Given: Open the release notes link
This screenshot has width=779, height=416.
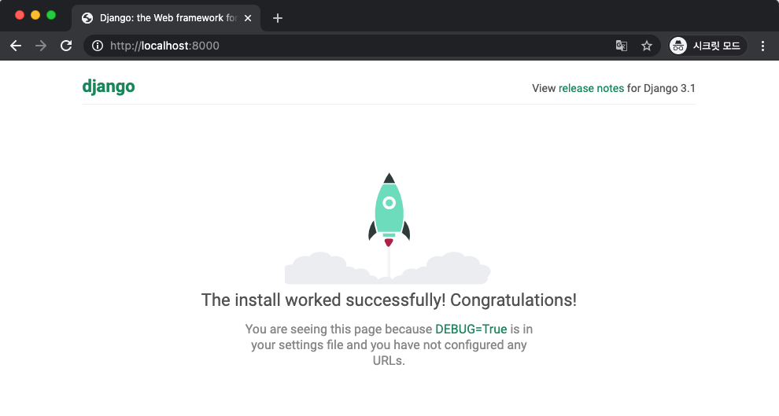Looking at the screenshot, I should pos(591,88).
